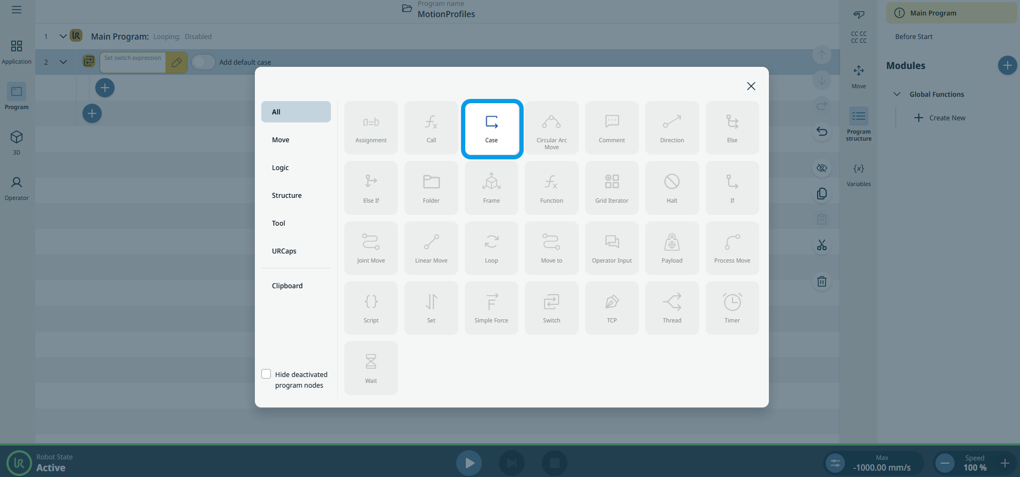Image resolution: width=1020 pixels, height=477 pixels.
Task: Click the Operator Input node
Action: (611, 248)
